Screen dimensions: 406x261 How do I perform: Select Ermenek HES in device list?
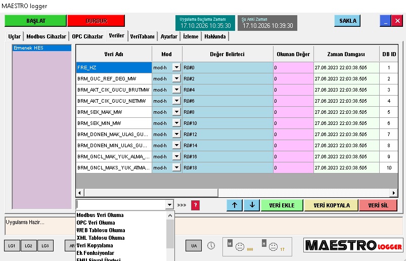tap(42, 48)
